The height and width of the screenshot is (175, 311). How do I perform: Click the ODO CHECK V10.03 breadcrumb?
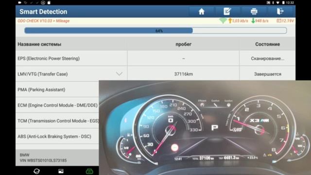35,21
